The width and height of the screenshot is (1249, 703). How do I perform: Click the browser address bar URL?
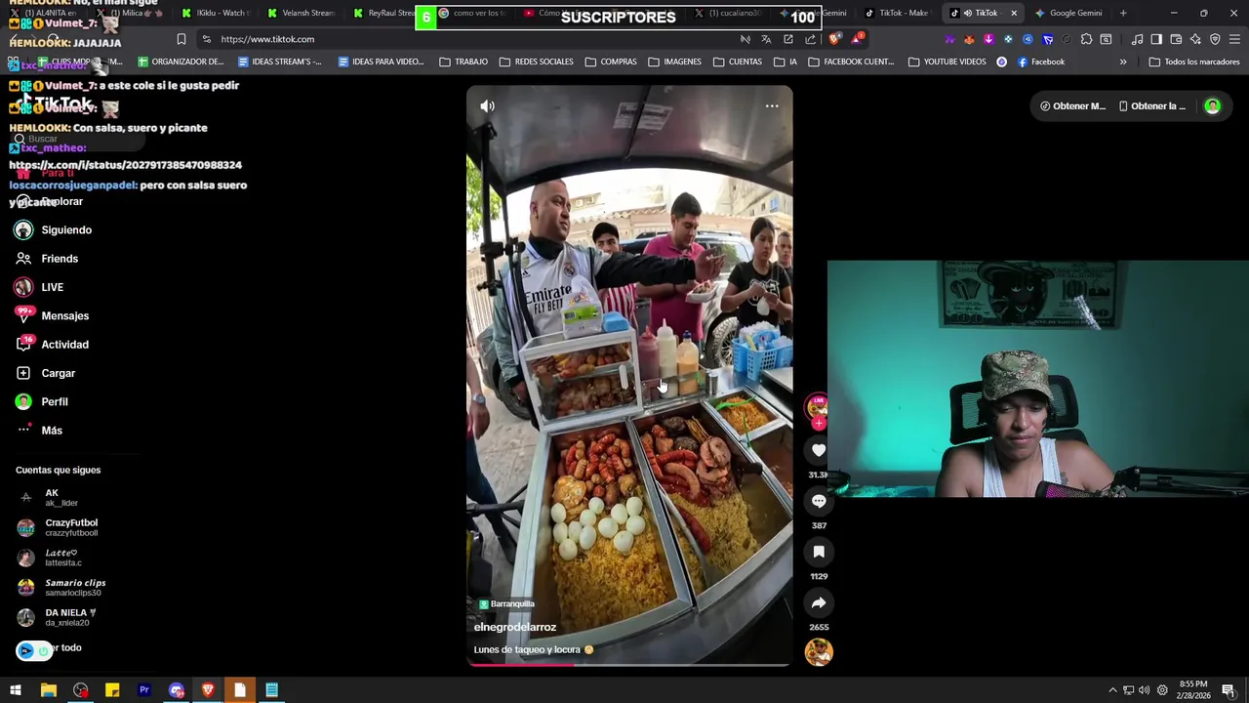coord(267,39)
